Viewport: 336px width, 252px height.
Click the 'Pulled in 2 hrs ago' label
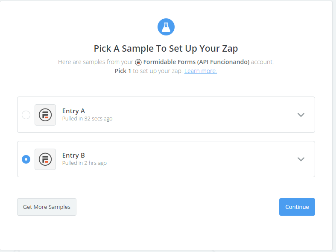point(85,163)
